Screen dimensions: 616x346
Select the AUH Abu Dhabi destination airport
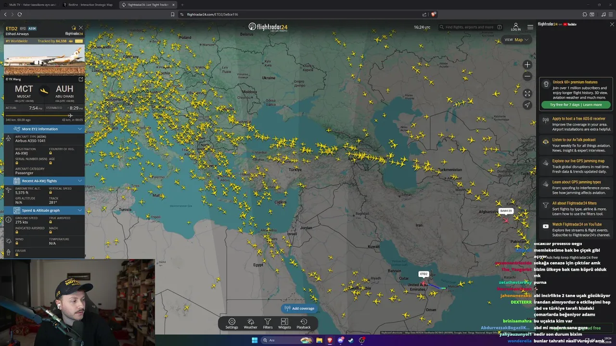(64, 92)
